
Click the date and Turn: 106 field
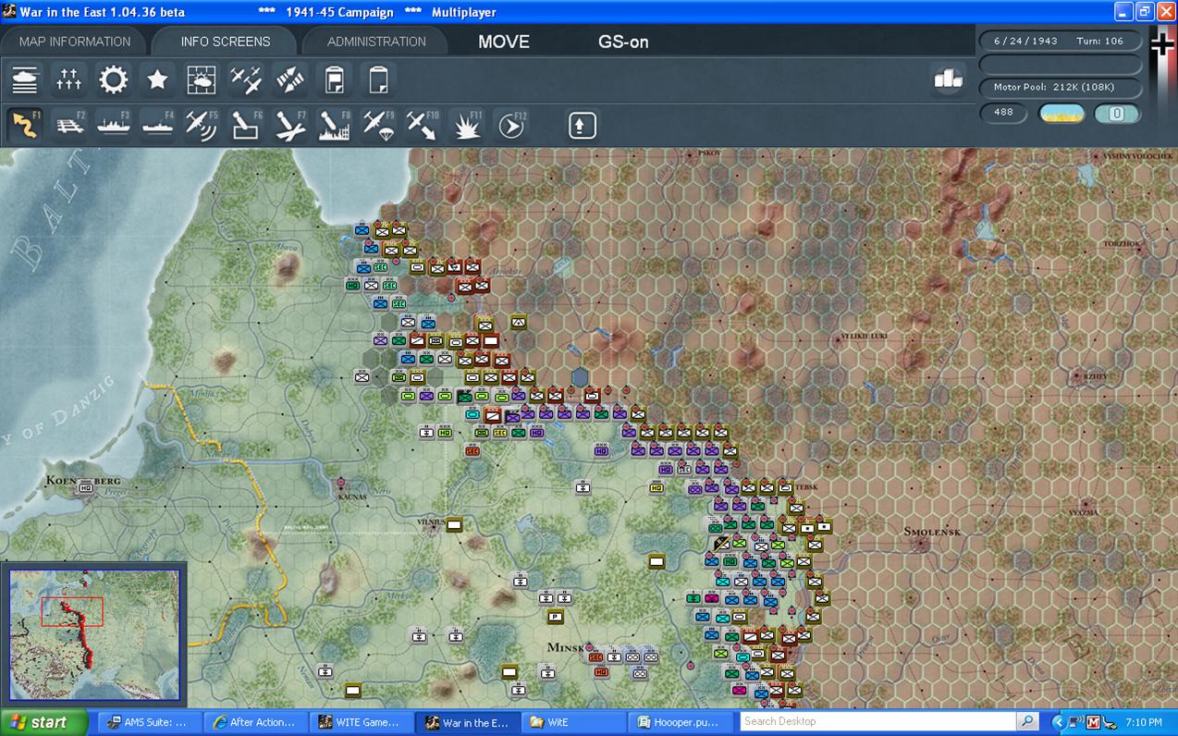1061,42
